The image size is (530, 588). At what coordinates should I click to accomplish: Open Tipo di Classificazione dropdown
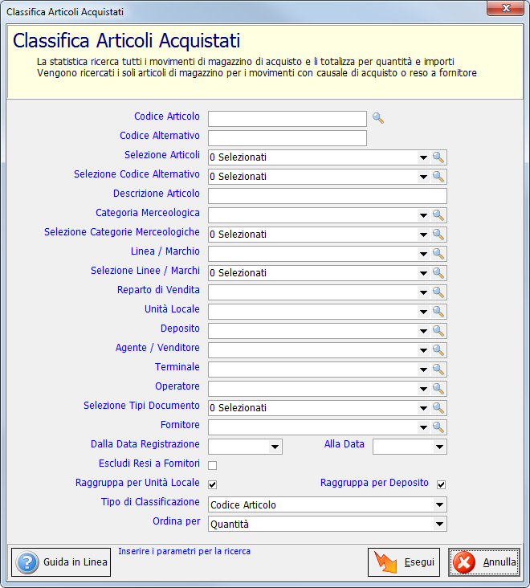pyautogui.click(x=439, y=504)
